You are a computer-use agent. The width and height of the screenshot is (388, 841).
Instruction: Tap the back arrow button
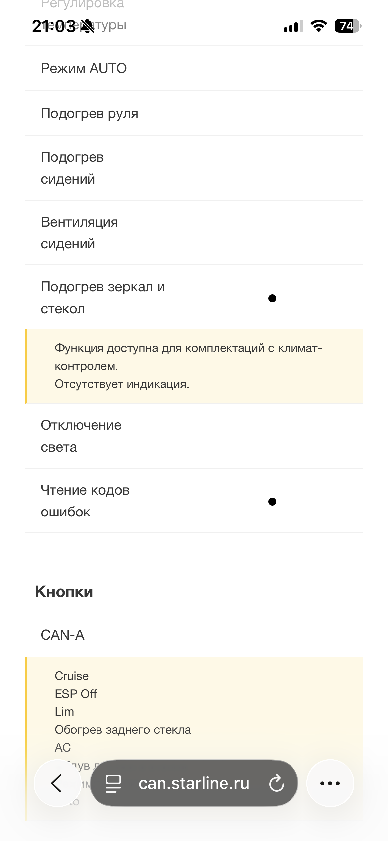57,783
